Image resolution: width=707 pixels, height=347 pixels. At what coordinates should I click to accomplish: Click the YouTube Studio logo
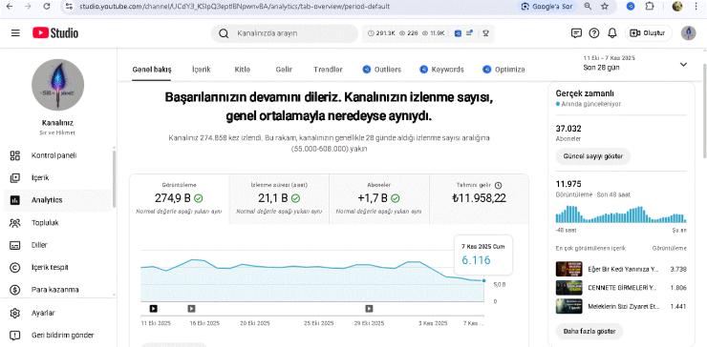55,32
